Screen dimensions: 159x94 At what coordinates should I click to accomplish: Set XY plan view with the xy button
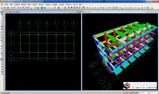[90, 8]
